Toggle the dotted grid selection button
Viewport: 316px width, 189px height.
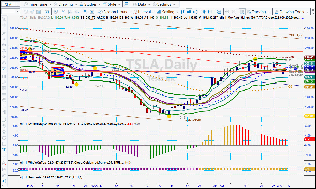242,12
